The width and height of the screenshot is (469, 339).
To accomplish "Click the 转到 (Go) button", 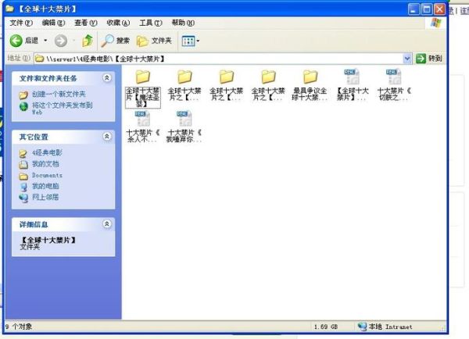I will click(x=429, y=59).
